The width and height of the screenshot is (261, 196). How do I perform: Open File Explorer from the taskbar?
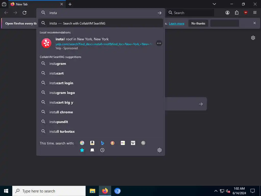pos(92,191)
